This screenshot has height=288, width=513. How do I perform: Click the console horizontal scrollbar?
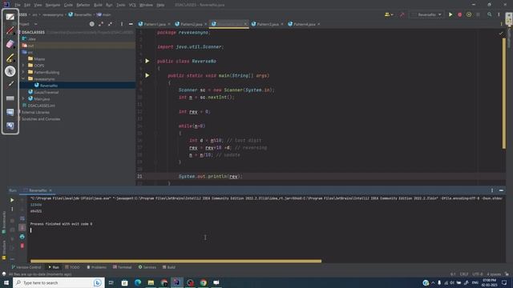(176, 261)
